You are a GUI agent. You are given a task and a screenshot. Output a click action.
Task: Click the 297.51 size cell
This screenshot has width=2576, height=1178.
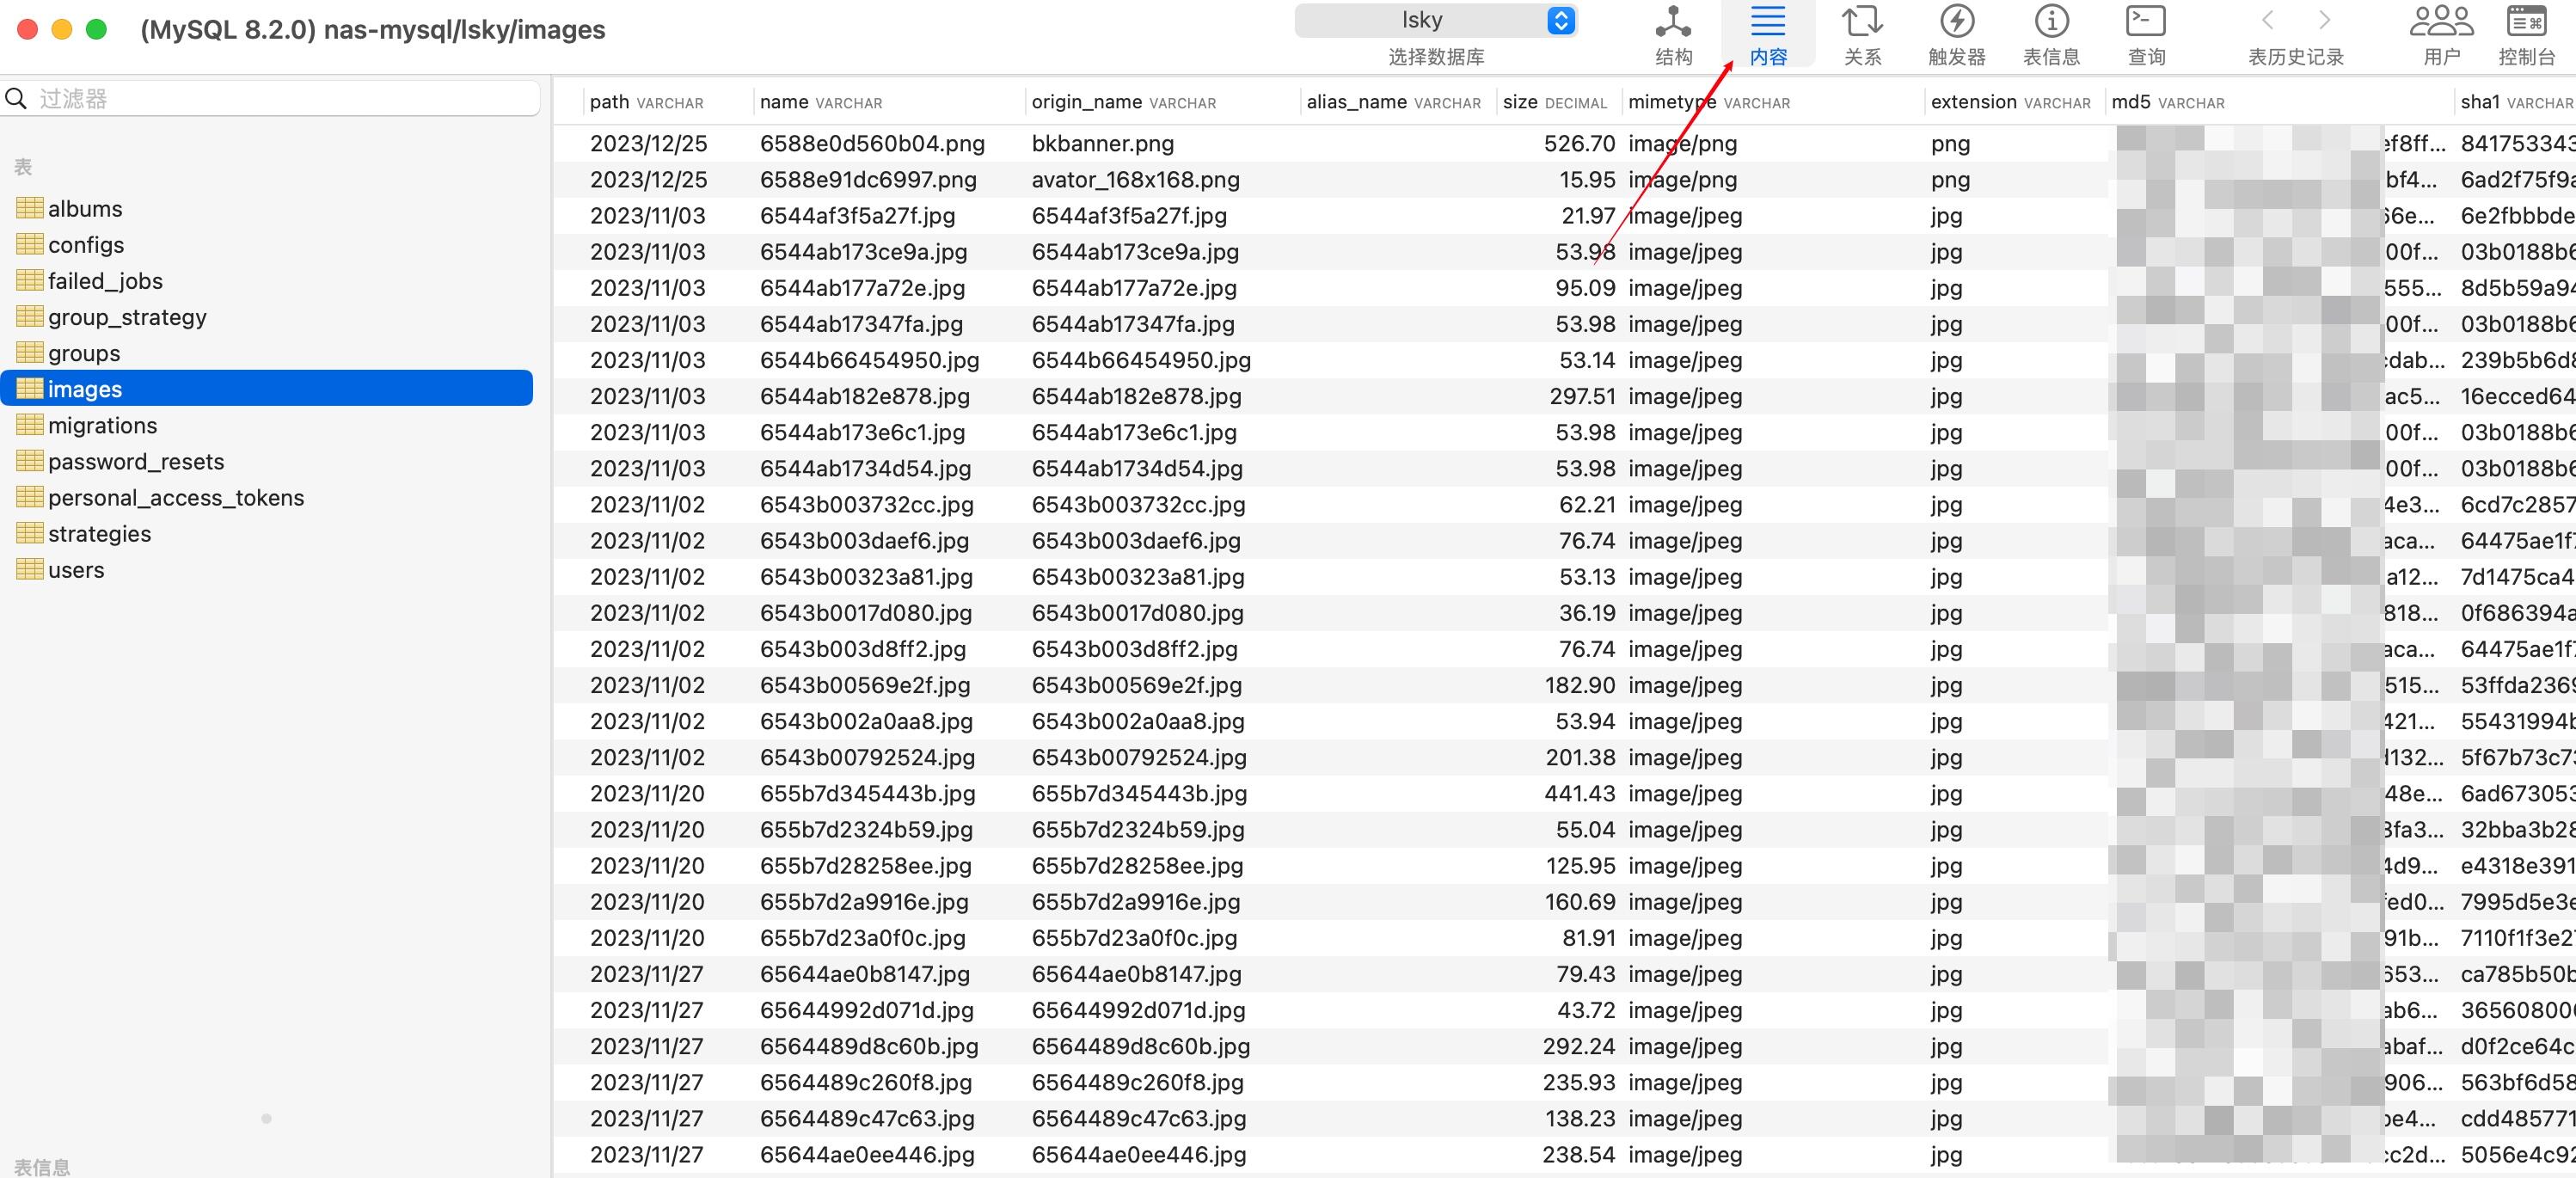point(1582,397)
